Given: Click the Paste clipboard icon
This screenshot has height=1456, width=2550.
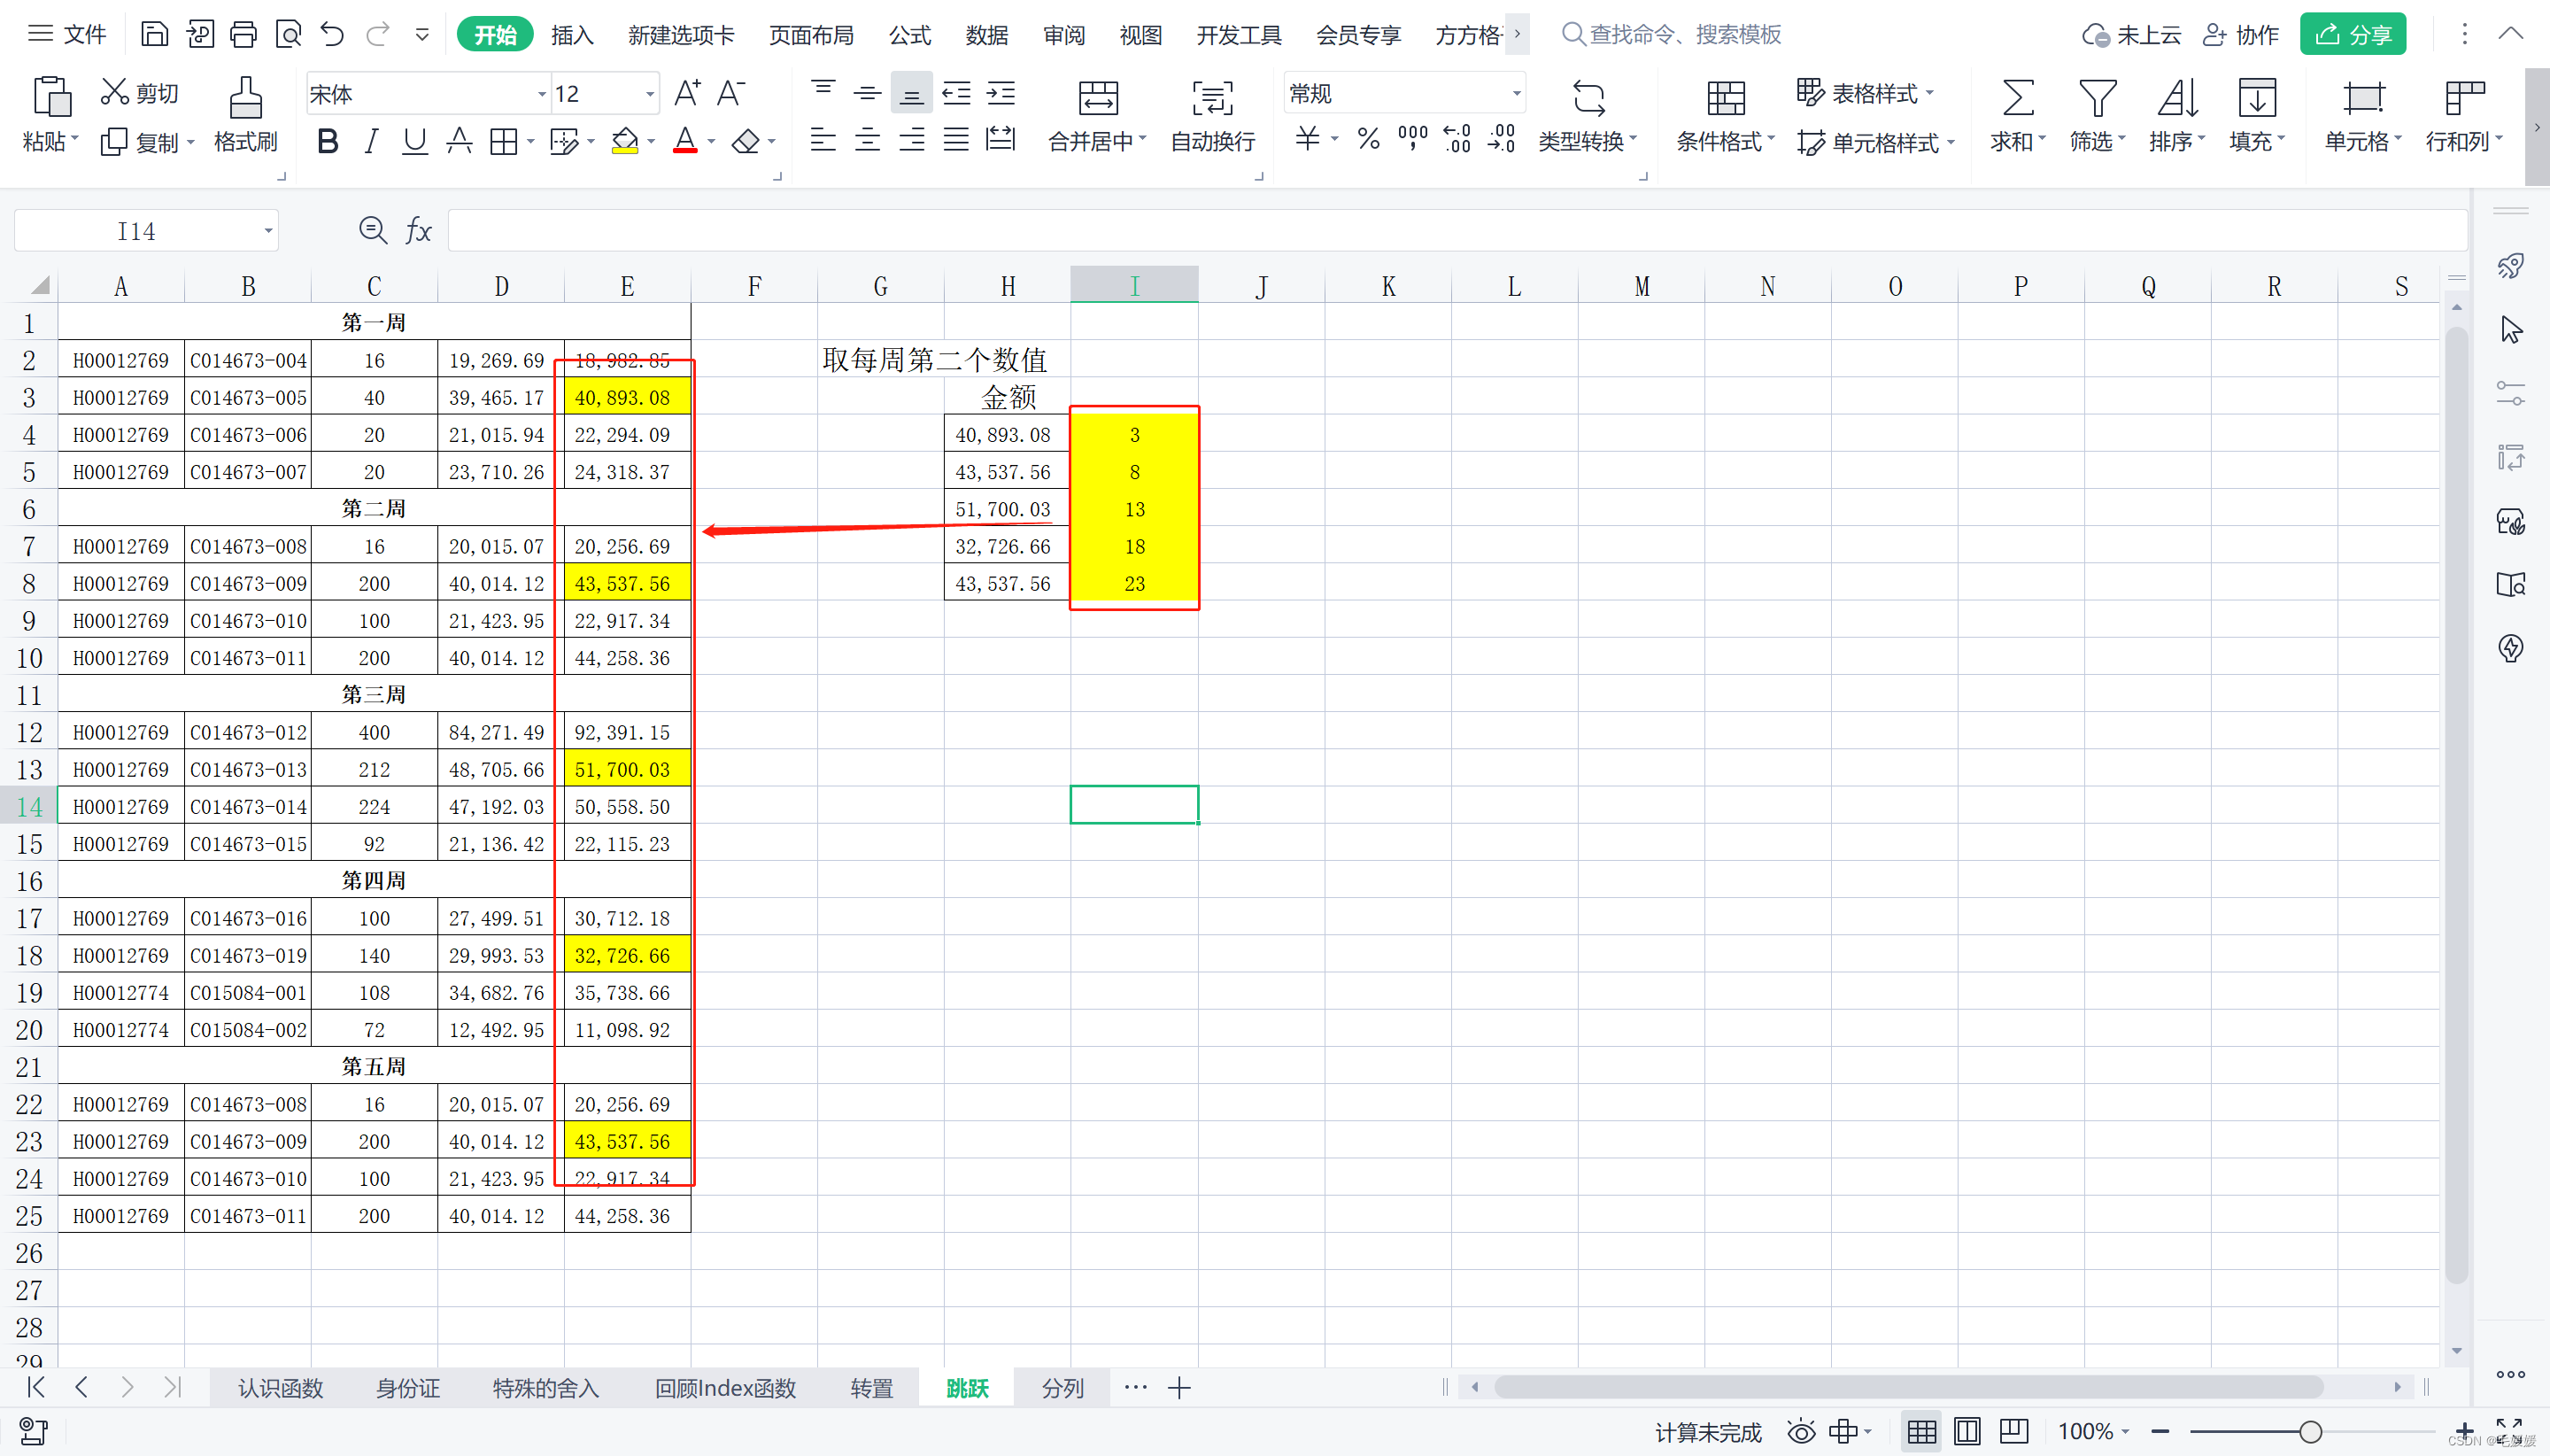Looking at the screenshot, I should click(x=51, y=97).
